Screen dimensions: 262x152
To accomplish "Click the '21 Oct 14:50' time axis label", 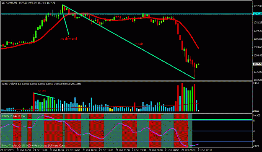I will [x=23, y=150].
